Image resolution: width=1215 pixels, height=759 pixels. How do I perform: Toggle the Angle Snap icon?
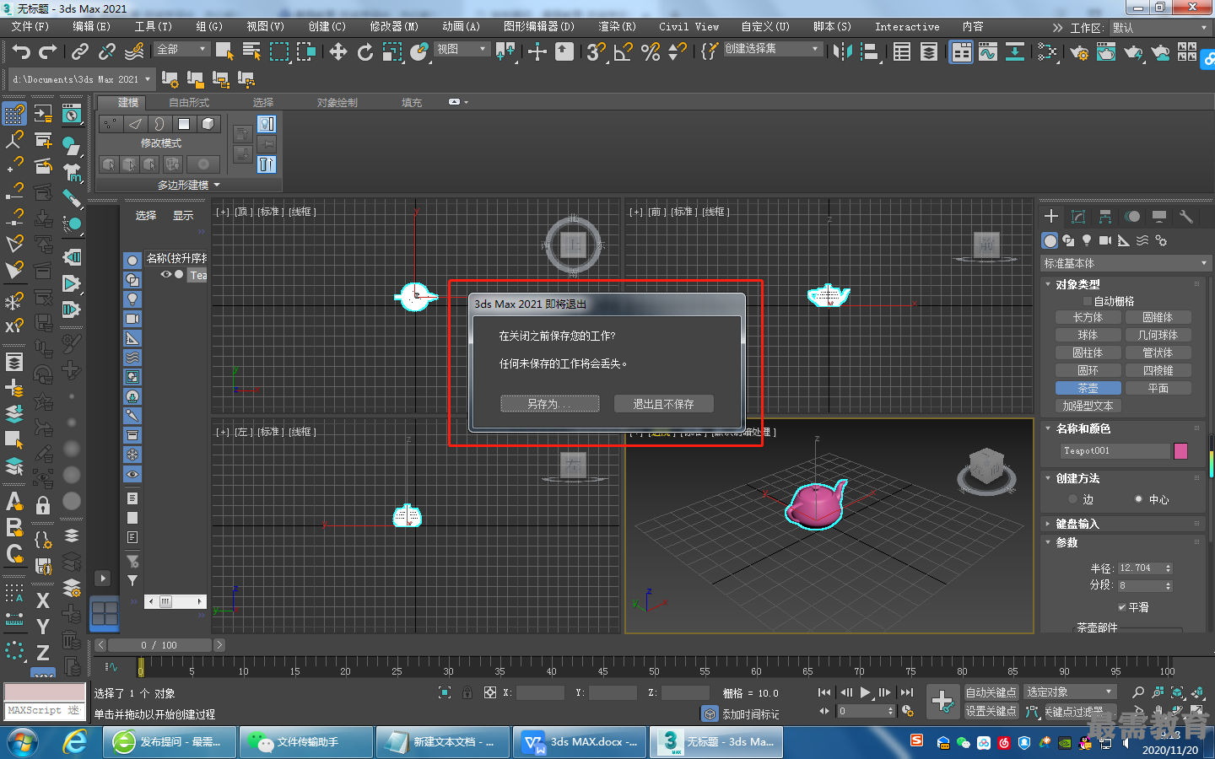[x=623, y=51]
